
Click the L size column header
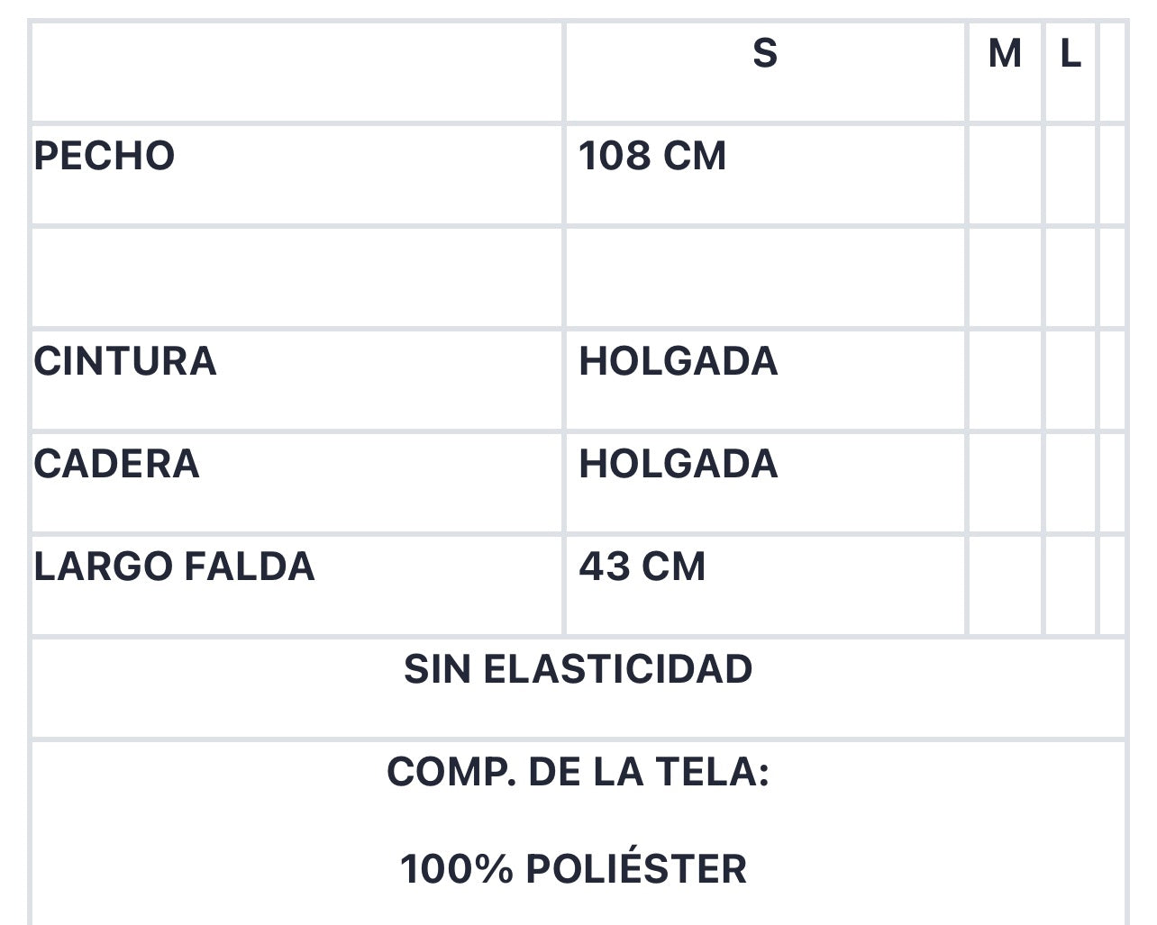pos(1070,54)
